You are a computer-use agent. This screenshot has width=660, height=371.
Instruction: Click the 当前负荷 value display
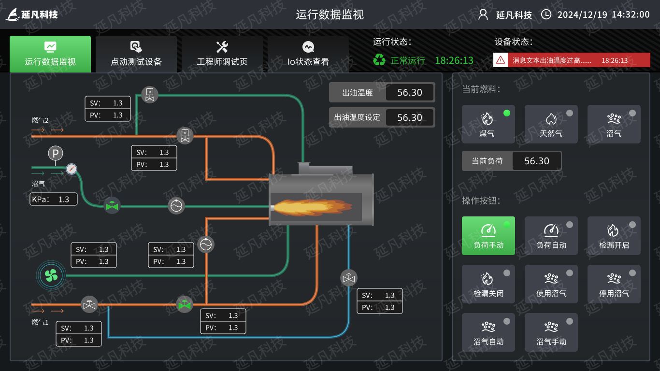[x=537, y=160]
